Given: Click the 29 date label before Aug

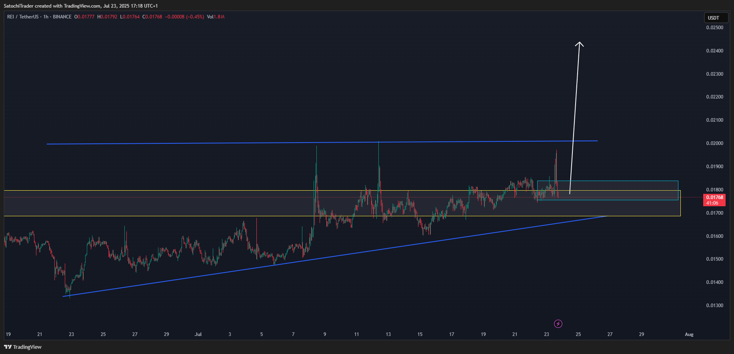Looking at the screenshot, I should 642,334.
